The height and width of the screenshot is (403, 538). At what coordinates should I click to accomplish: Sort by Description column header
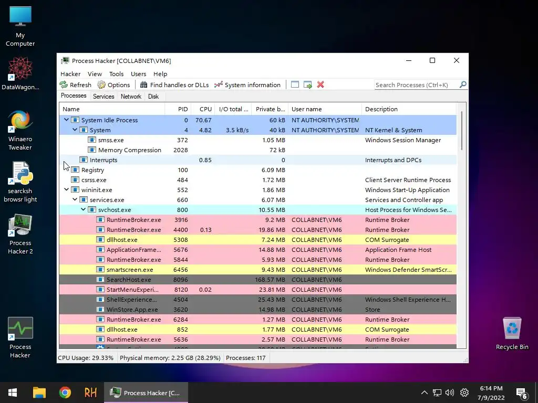click(409, 109)
